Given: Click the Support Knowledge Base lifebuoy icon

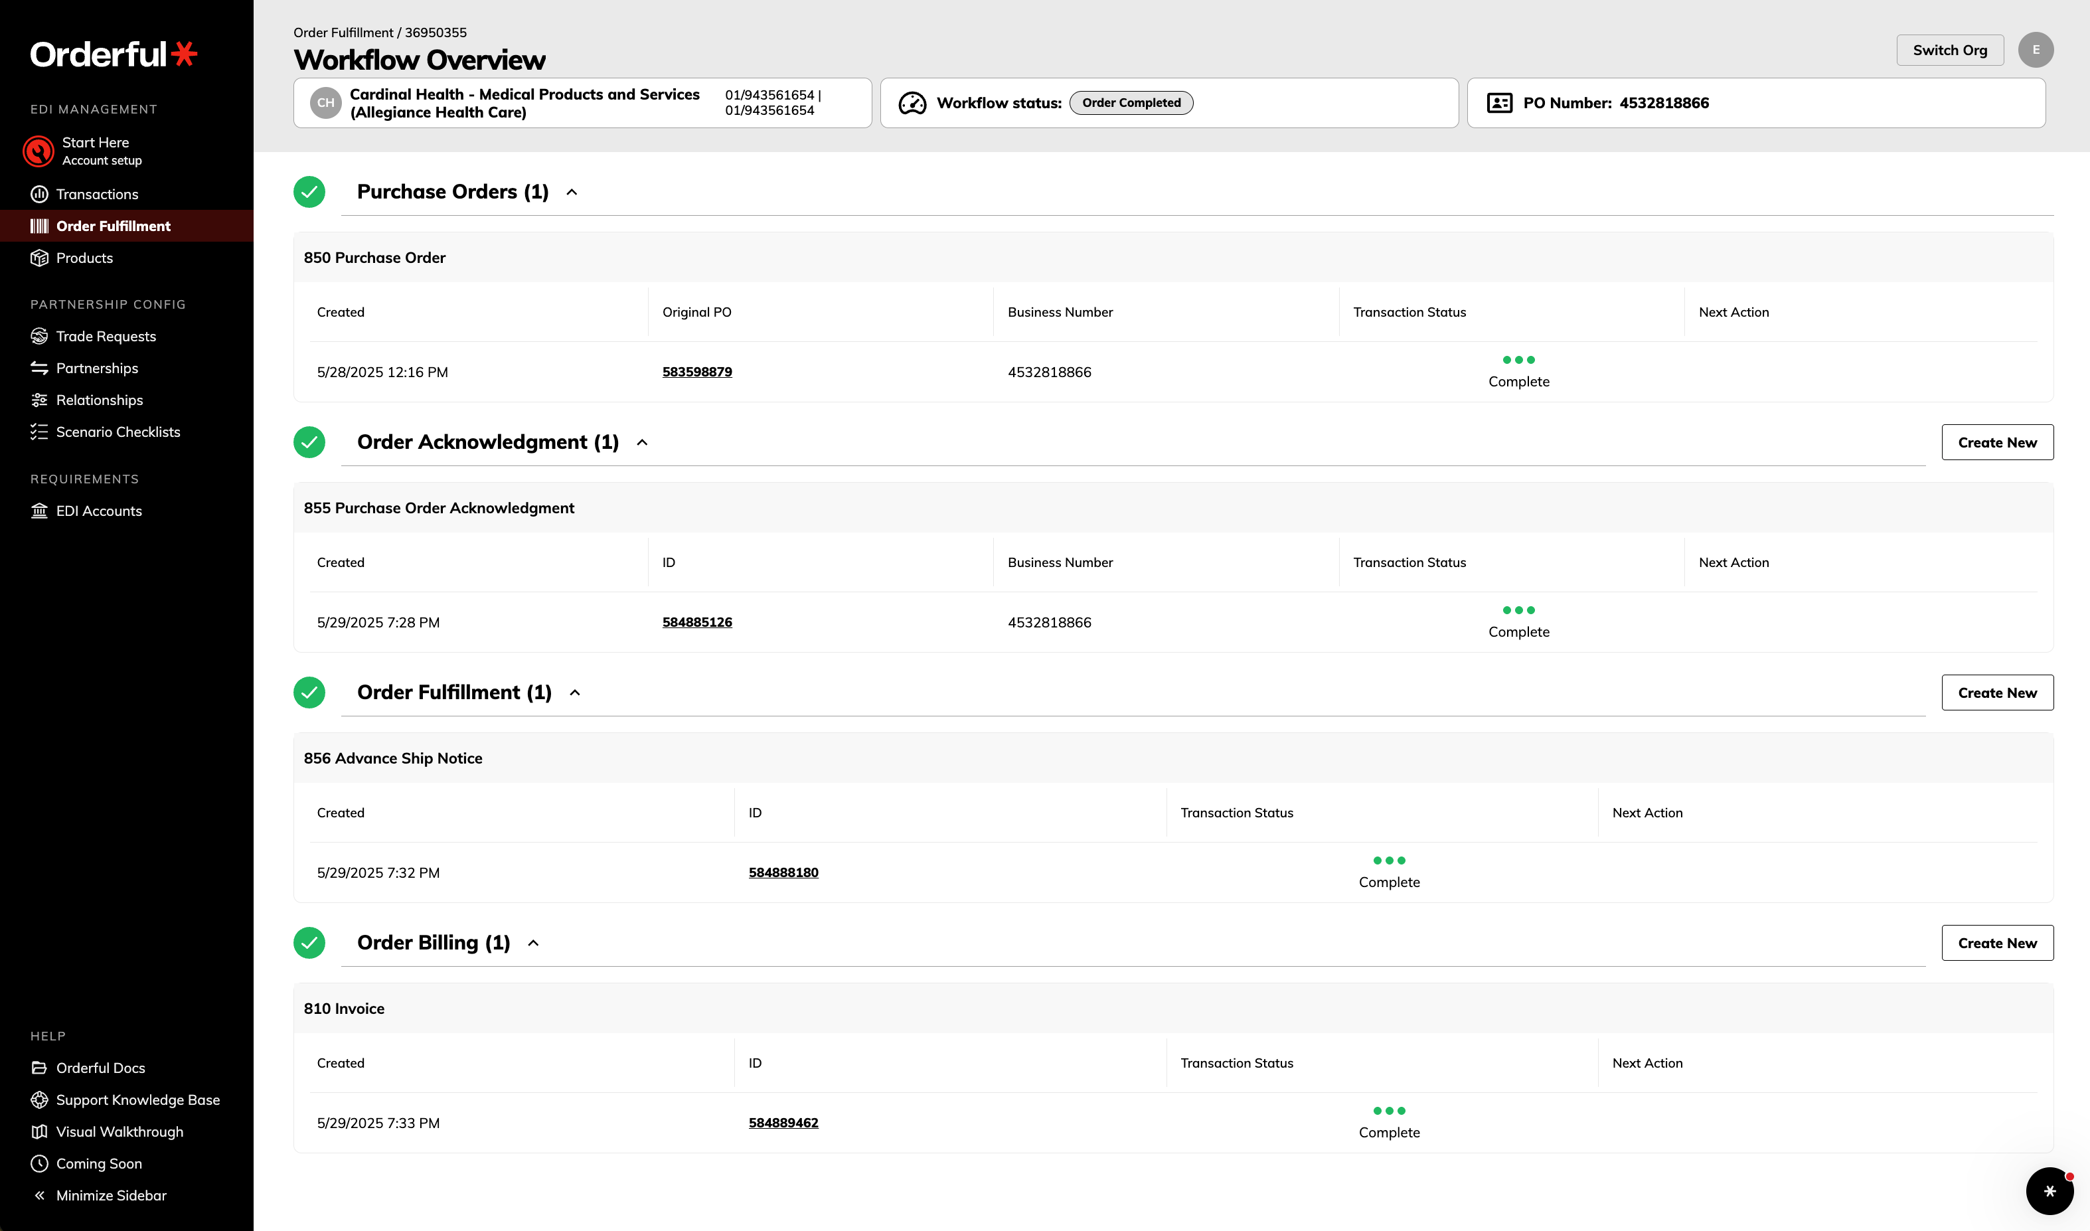Looking at the screenshot, I should pyautogui.click(x=39, y=1100).
